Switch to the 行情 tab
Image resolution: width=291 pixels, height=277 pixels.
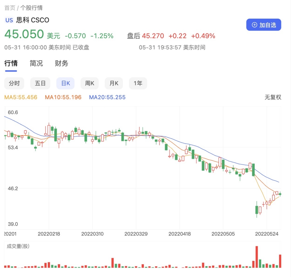coord(11,63)
